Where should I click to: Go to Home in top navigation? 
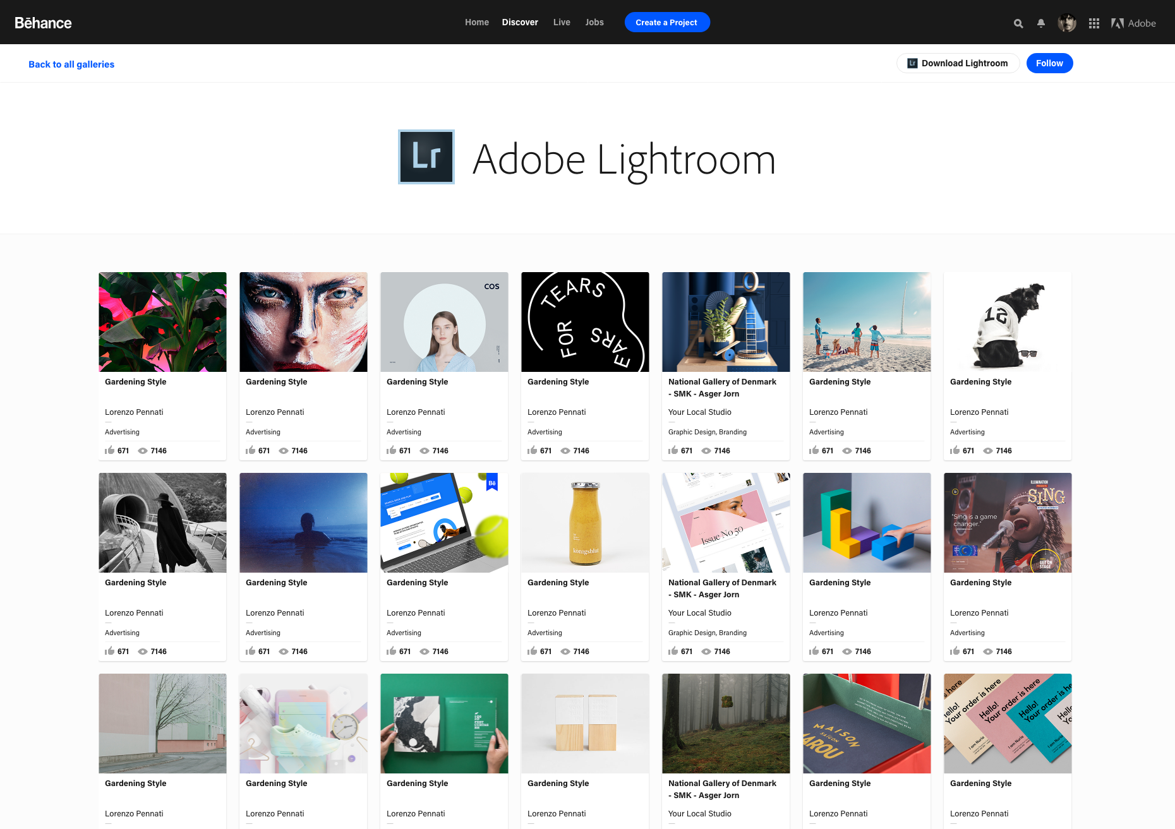point(477,22)
